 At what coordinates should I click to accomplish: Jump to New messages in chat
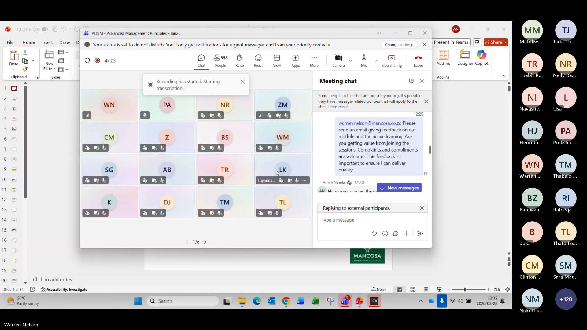(399, 188)
